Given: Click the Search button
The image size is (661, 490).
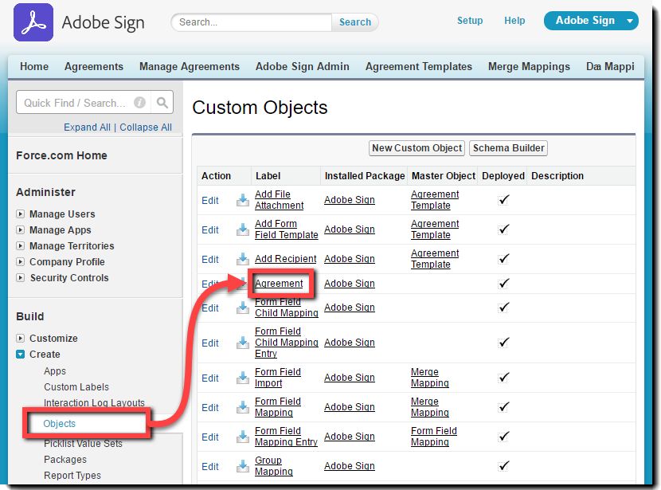Looking at the screenshot, I should pos(355,22).
